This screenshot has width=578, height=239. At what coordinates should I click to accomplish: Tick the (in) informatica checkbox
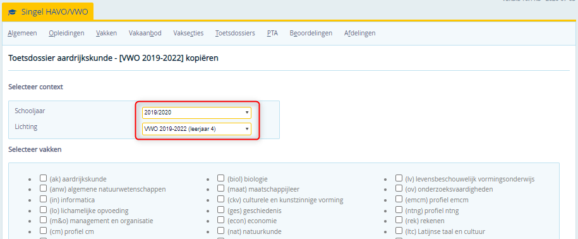(x=43, y=200)
